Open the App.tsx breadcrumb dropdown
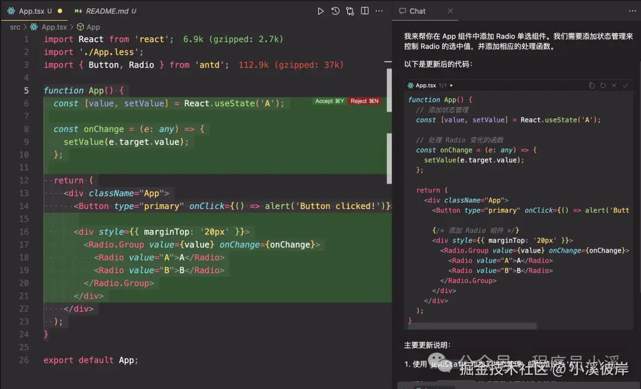The height and width of the screenshot is (389, 641). (54, 27)
